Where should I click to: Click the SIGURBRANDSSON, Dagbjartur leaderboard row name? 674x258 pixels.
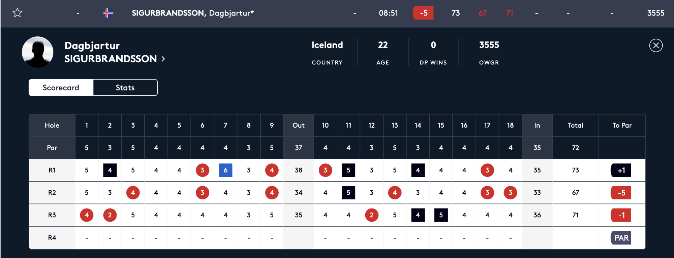point(192,13)
